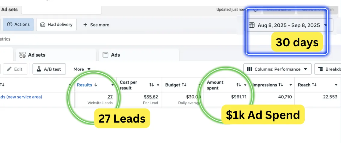Click the pencil icon on Edit
The width and height of the screenshot is (341, 143).
(x=9, y=69)
